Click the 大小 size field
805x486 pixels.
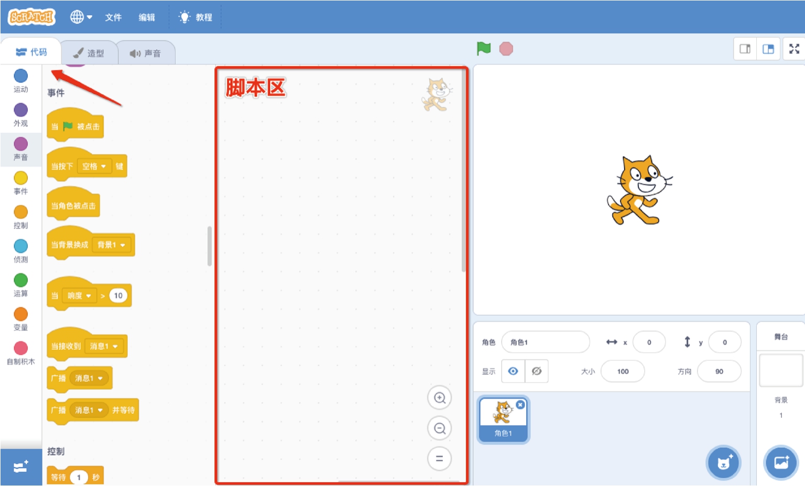[623, 371]
